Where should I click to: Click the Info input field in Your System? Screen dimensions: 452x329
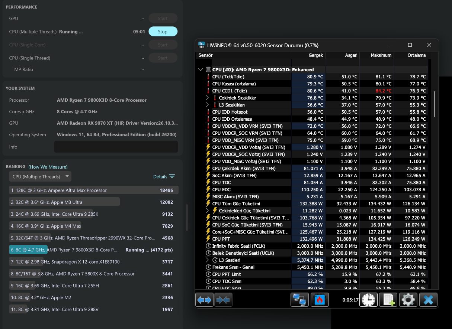tap(116, 147)
